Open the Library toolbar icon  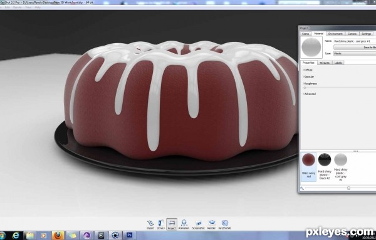161,224
